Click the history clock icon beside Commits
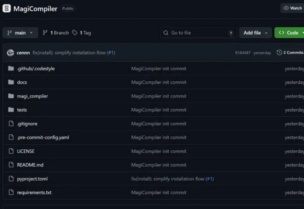The image size is (304, 209). [279, 53]
